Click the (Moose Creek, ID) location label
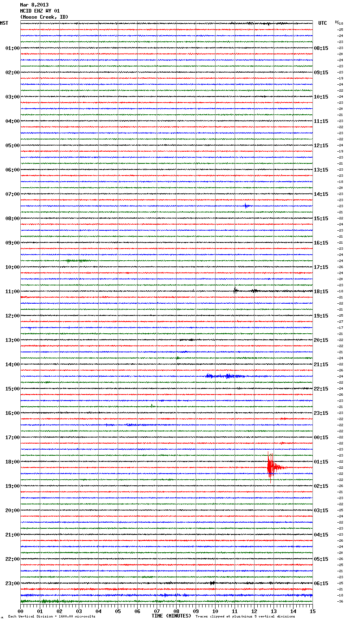 click(x=44, y=17)
